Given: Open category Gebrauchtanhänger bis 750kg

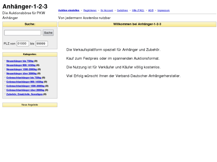Looking at the screenshot, I should pyautogui.click(x=24, y=78).
